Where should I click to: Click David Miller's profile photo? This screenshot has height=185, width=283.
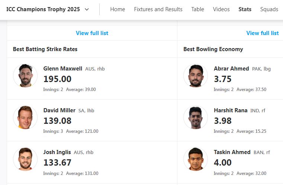(x=25, y=118)
